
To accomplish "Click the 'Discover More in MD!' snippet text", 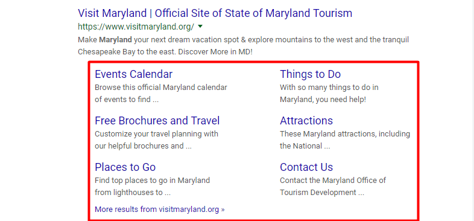I will (x=215, y=52).
